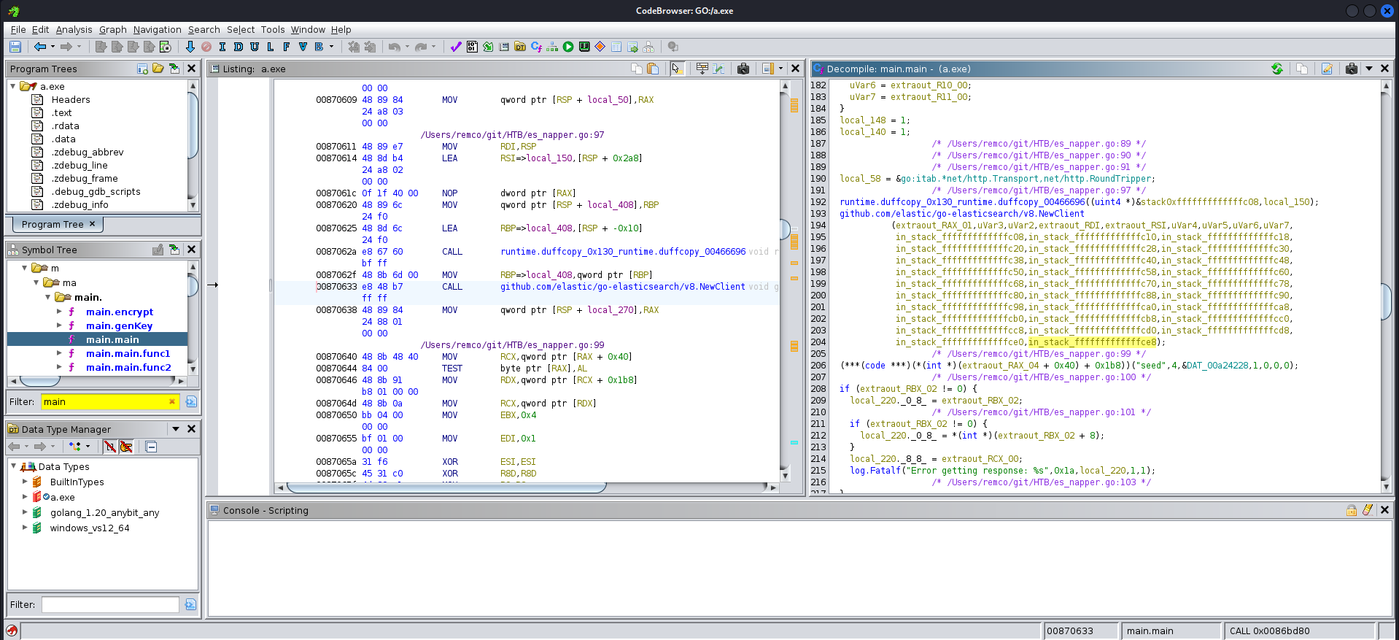Viewport: 1399px width, 640px height.
Task: Select main.main in Symbol Tree
Action: [112, 339]
